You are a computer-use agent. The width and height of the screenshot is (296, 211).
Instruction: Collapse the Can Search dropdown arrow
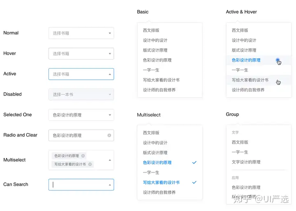[x=110, y=185]
